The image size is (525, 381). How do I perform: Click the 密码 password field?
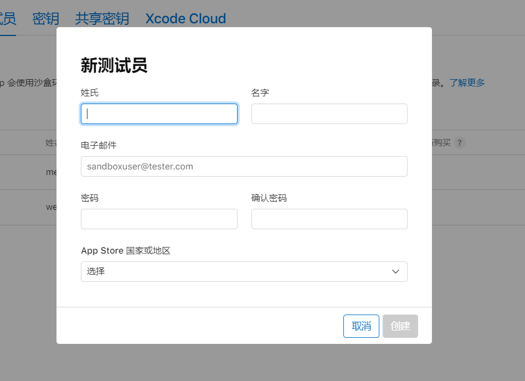(159, 219)
